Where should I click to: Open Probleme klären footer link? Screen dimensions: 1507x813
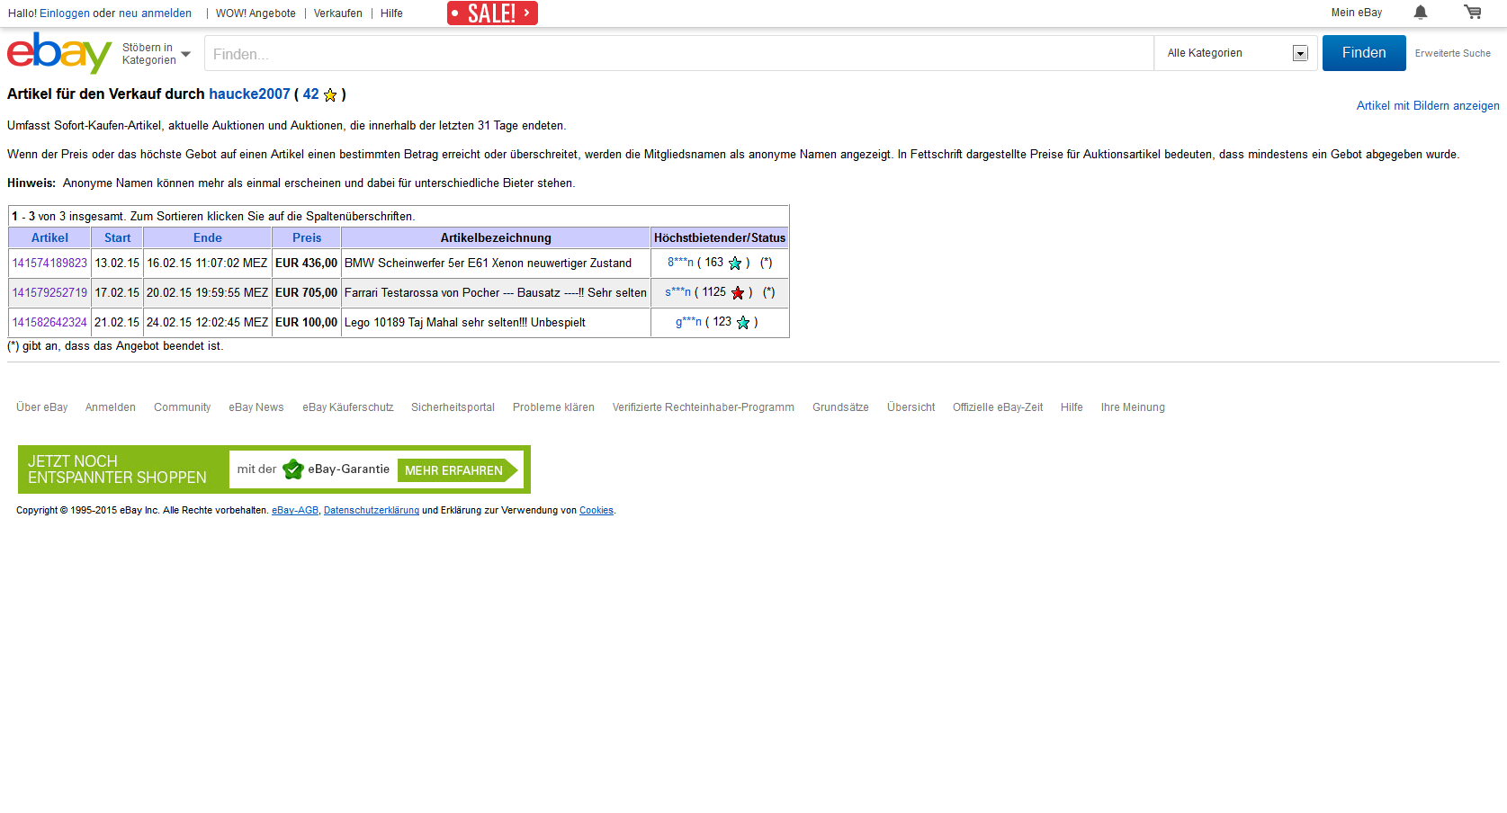coord(553,407)
